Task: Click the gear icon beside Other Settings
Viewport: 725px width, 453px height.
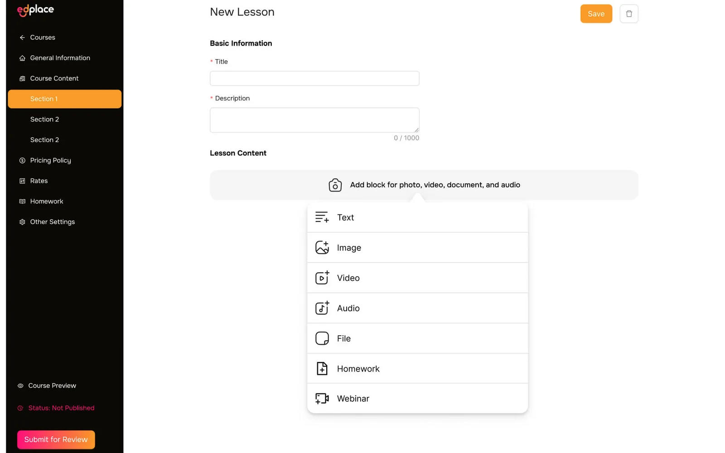Action: click(x=22, y=222)
